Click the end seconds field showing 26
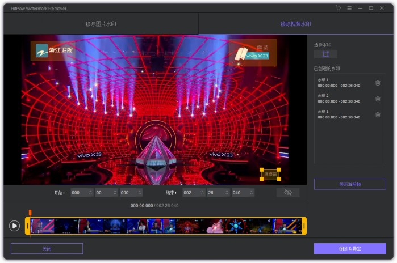Viewport: 397px width, 263px height. [x=219, y=193]
